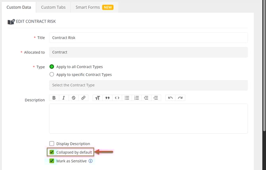Insert a hyperlink in description

[83, 98]
